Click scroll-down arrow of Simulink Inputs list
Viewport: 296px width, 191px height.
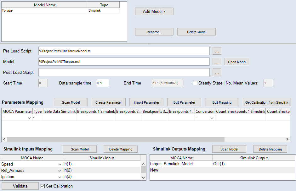[143, 177]
